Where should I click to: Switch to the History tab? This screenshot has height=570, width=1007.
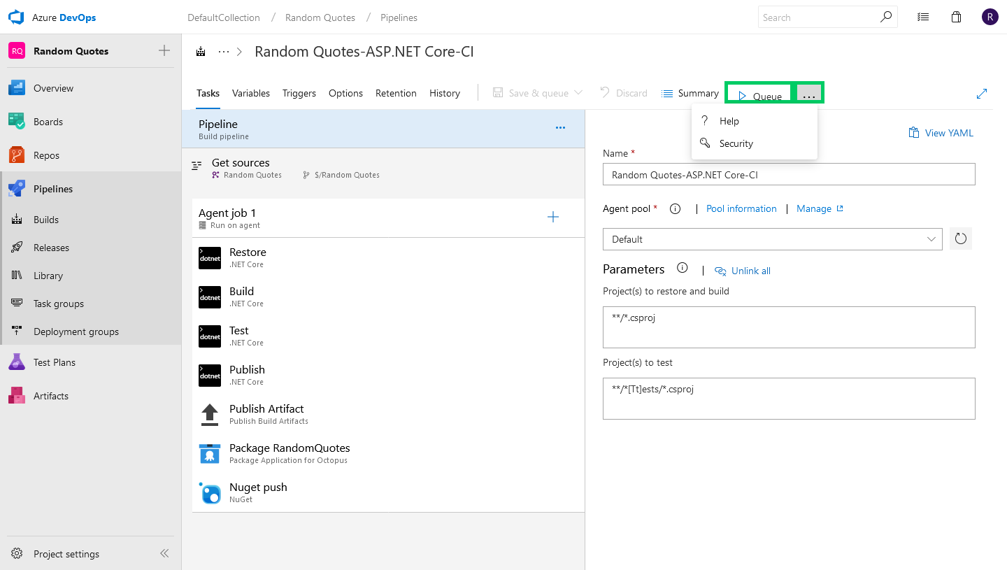tap(445, 93)
